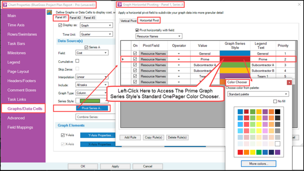Open the Milestones settings page
This screenshot has width=304, height=171.
pyautogui.click(x=16, y=53)
